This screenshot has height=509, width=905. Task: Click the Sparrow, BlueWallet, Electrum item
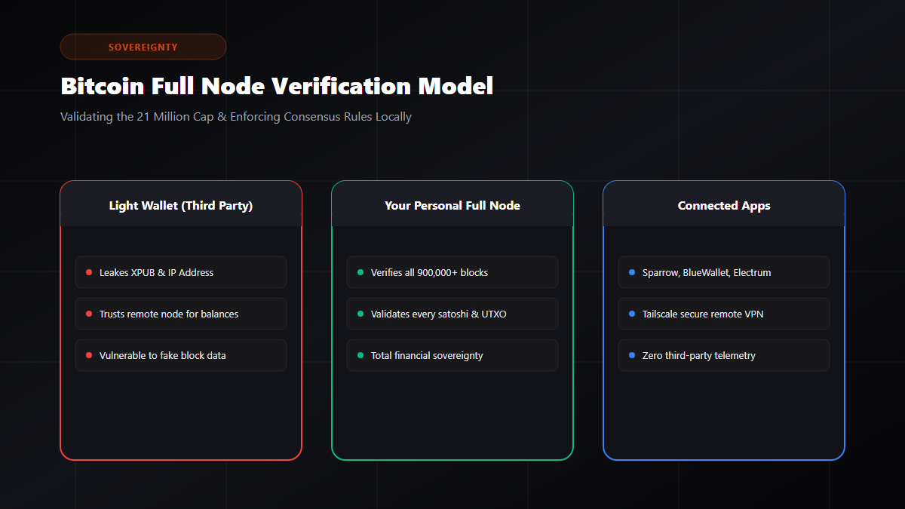(x=724, y=272)
